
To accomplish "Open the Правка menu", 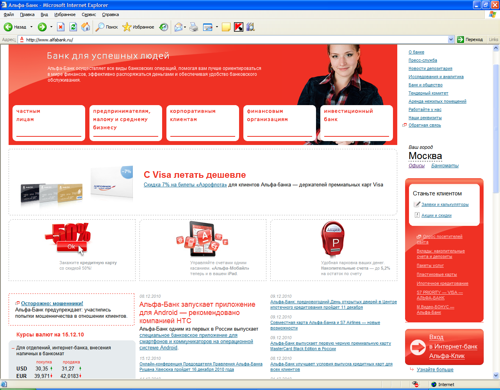I will click(27, 14).
